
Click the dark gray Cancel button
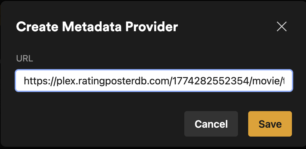[x=211, y=124]
